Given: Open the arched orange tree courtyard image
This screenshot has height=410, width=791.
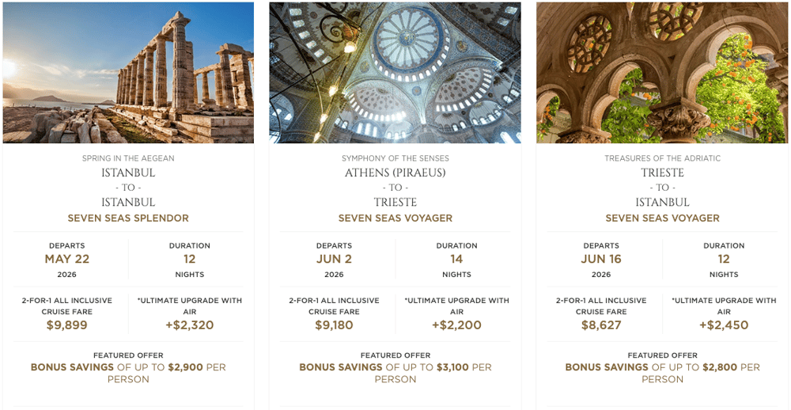Looking at the screenshot, I should tap(662, 73).
